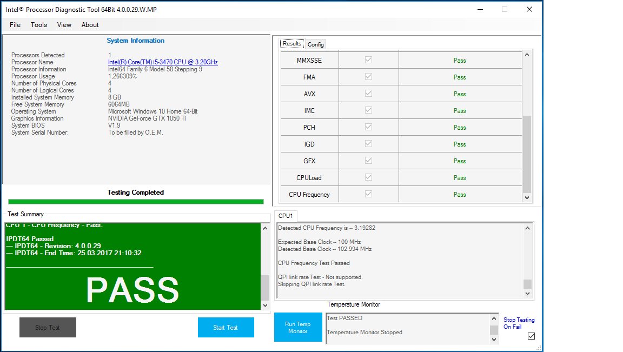Screen dimensions: 623x352
Task: Click the Temperature Monitor scroll up arrow
Action: coord(494,318)
